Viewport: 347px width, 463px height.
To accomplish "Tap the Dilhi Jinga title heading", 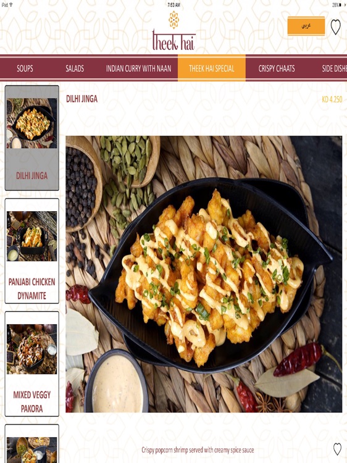I will tap(82, 99).
